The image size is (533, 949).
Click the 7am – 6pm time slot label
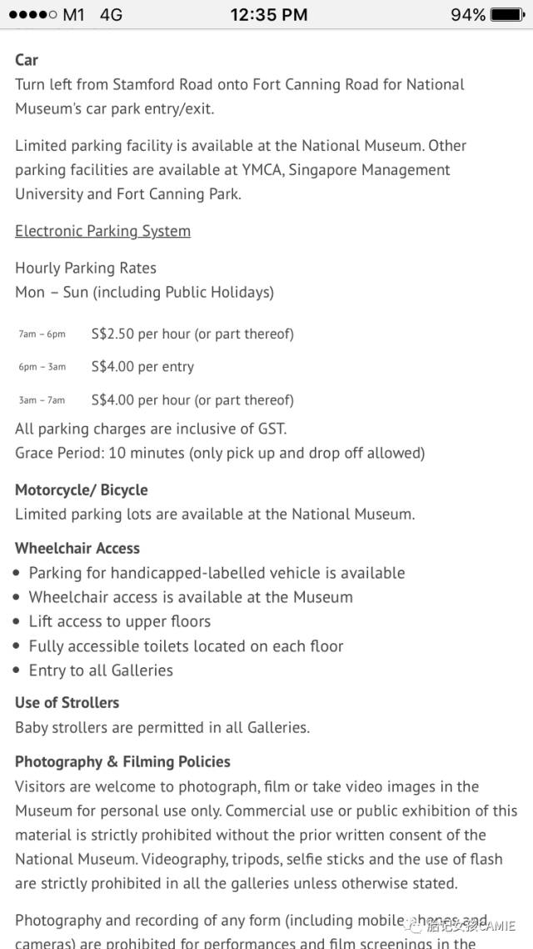42,334
